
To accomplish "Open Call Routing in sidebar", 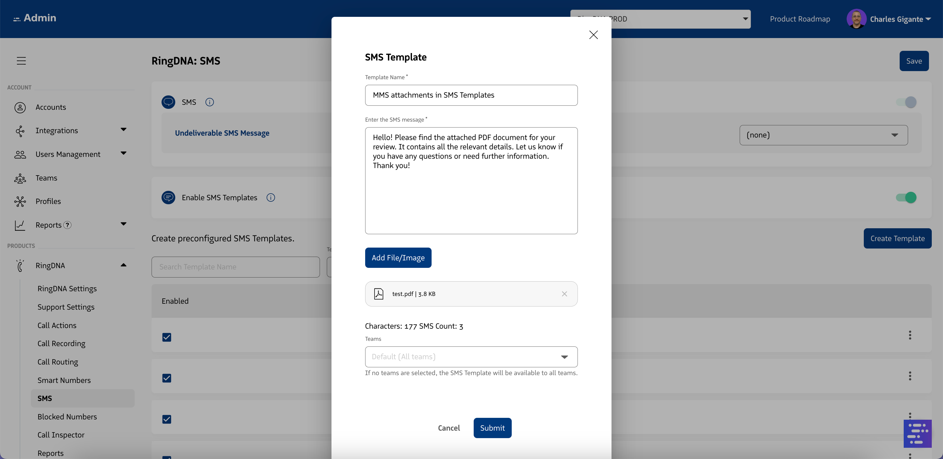I will [x=58, y=362].
